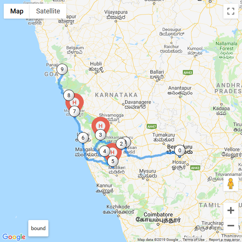This screenshot has width=242, height=242.
Task: Select waypoint marker 2 near Hassan
Action: point(121,144)
